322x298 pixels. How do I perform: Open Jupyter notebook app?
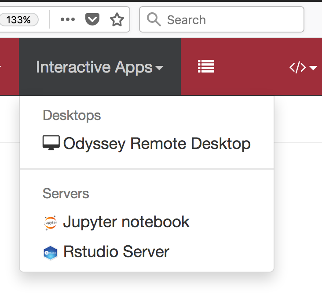tap(146, 222)
